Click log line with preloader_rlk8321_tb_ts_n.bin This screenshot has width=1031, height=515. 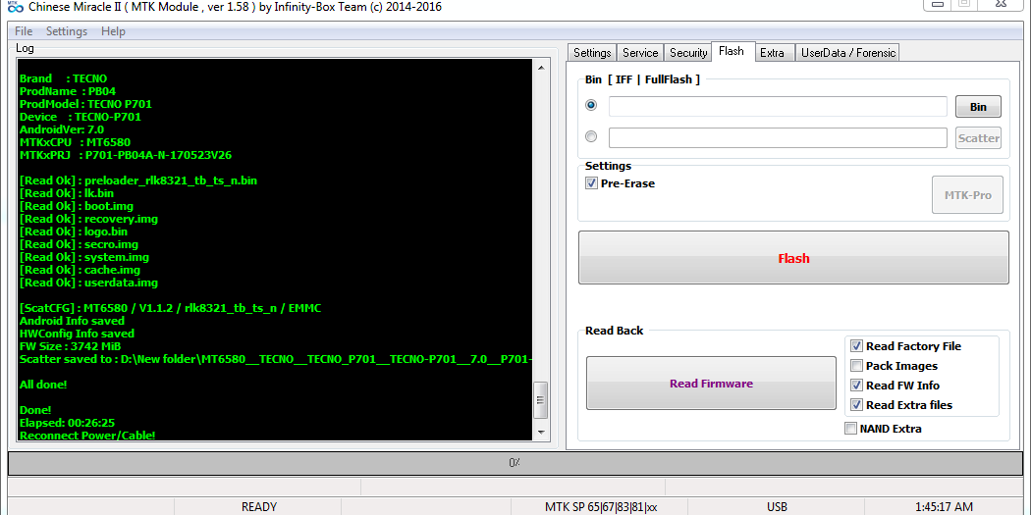click(x=138, y=180)
